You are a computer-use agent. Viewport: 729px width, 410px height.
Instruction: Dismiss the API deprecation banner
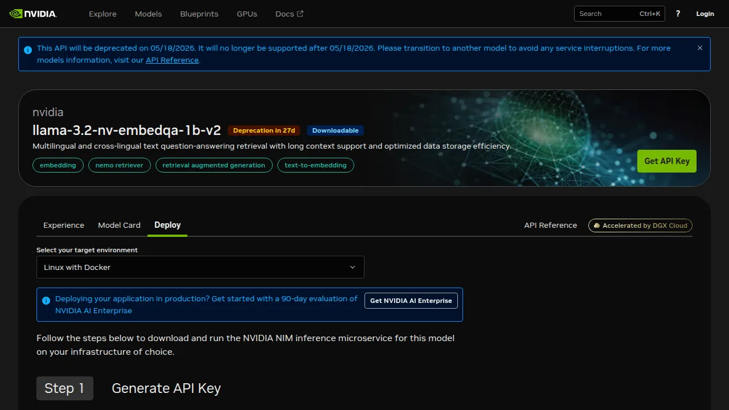(700, 48)
